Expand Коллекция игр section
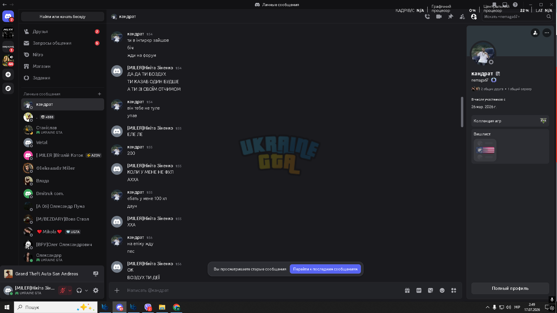The height and width of the screenshot is (313, 557). (x=510, y=121)
